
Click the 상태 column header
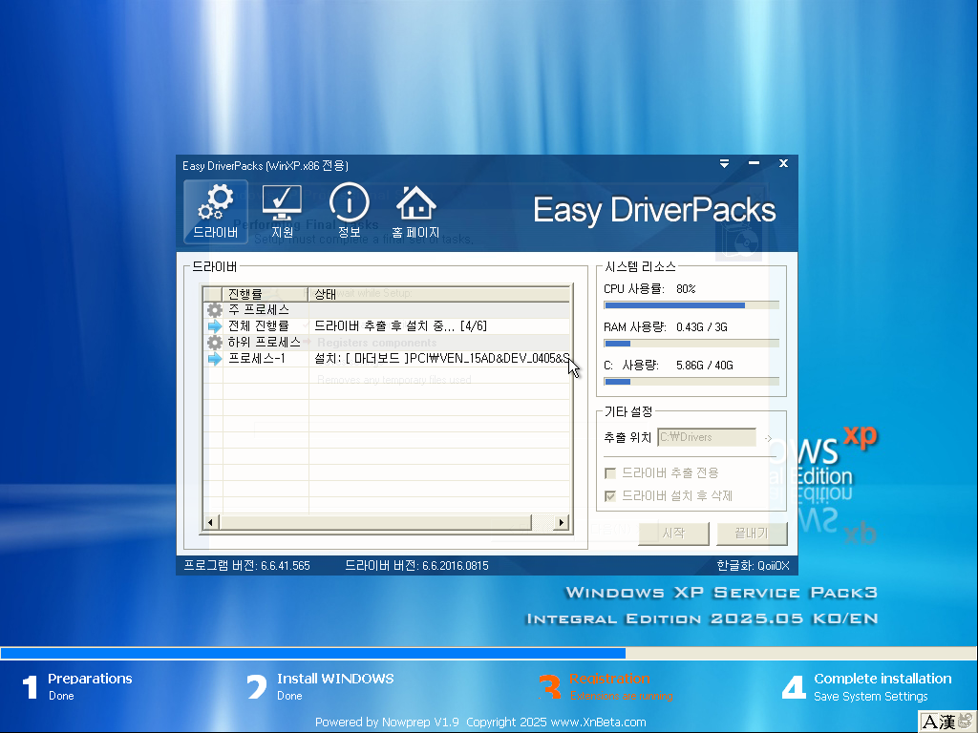tap(439, 294)
